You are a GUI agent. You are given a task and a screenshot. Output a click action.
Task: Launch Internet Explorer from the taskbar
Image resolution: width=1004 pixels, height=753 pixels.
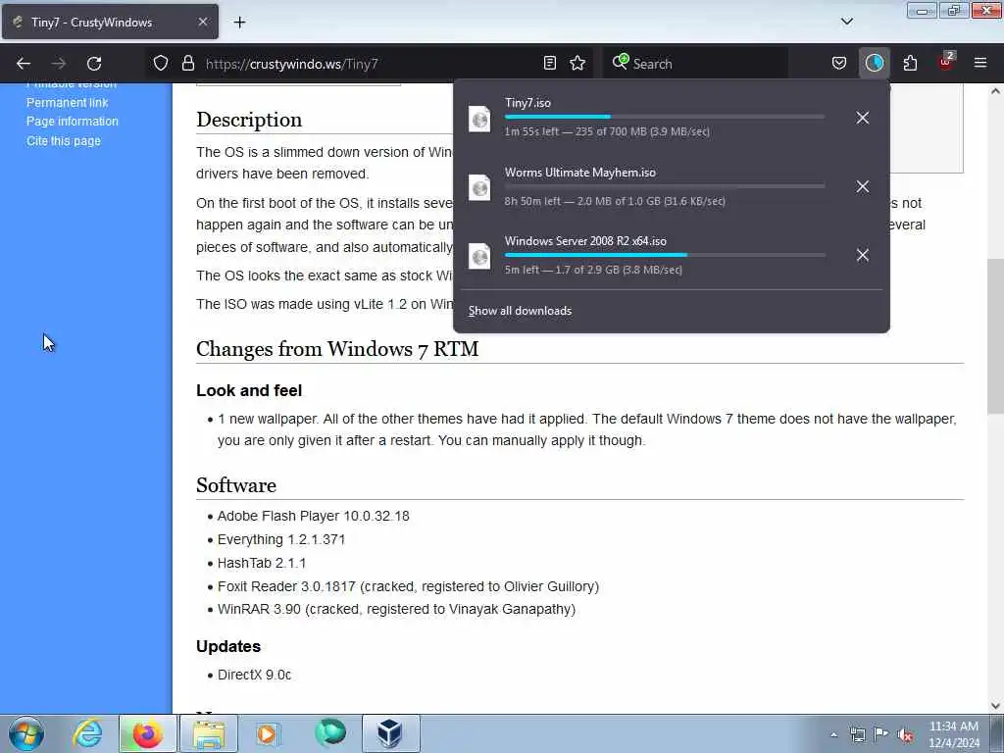[x=87, y=733]
